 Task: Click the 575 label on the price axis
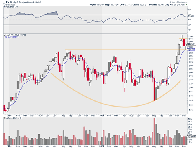point(191,110)
